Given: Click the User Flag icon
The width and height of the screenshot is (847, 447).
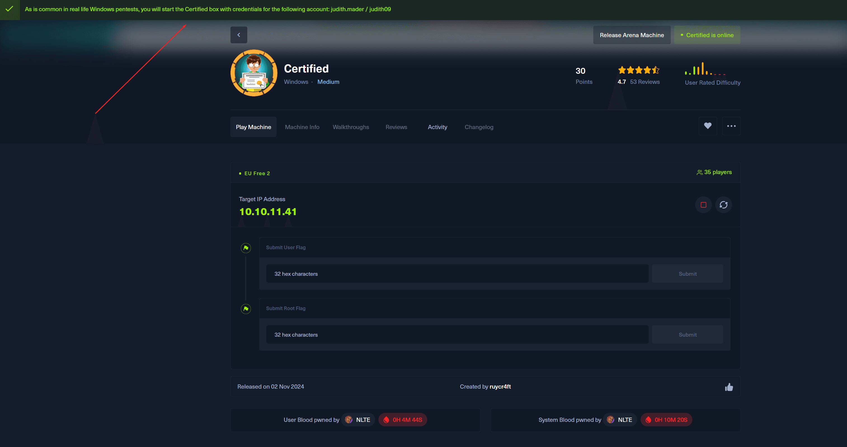Looking at the screenshot, I should [x=246, y=248].
